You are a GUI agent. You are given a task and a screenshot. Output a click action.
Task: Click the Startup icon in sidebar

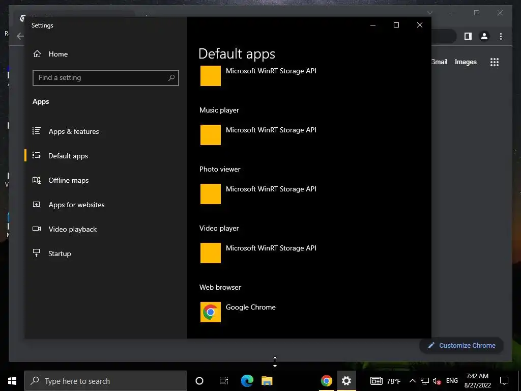[x=37, y=253]
